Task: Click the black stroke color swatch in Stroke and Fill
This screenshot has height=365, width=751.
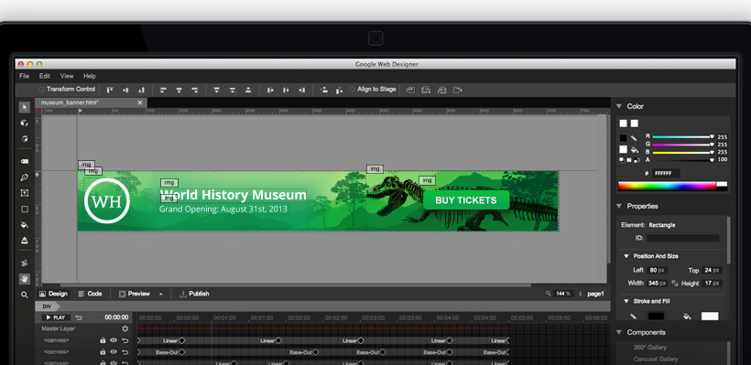Action: point(656,317)
